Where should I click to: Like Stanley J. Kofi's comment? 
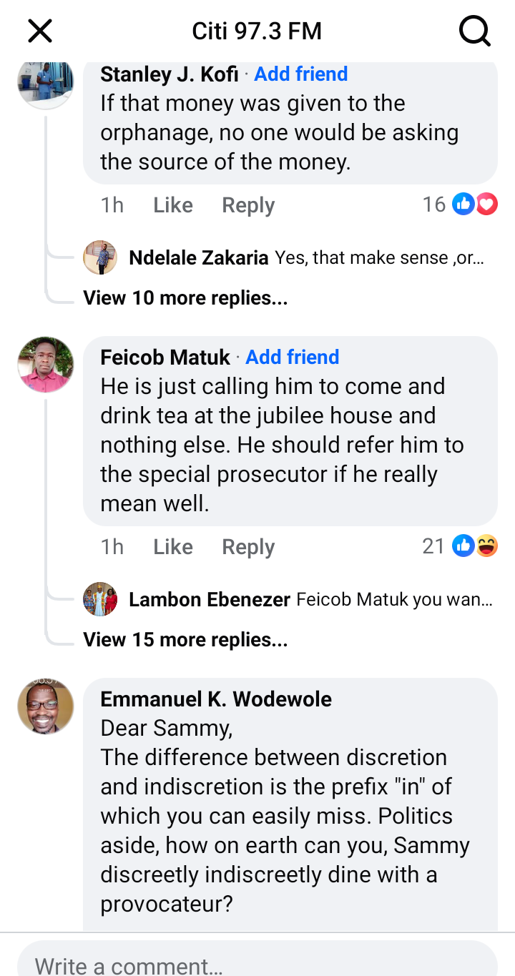pos(172,205)
